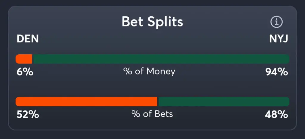Viewport: 305px width, 139px height.
Task: Select the NYJ team label
Action: click(278, 39)
